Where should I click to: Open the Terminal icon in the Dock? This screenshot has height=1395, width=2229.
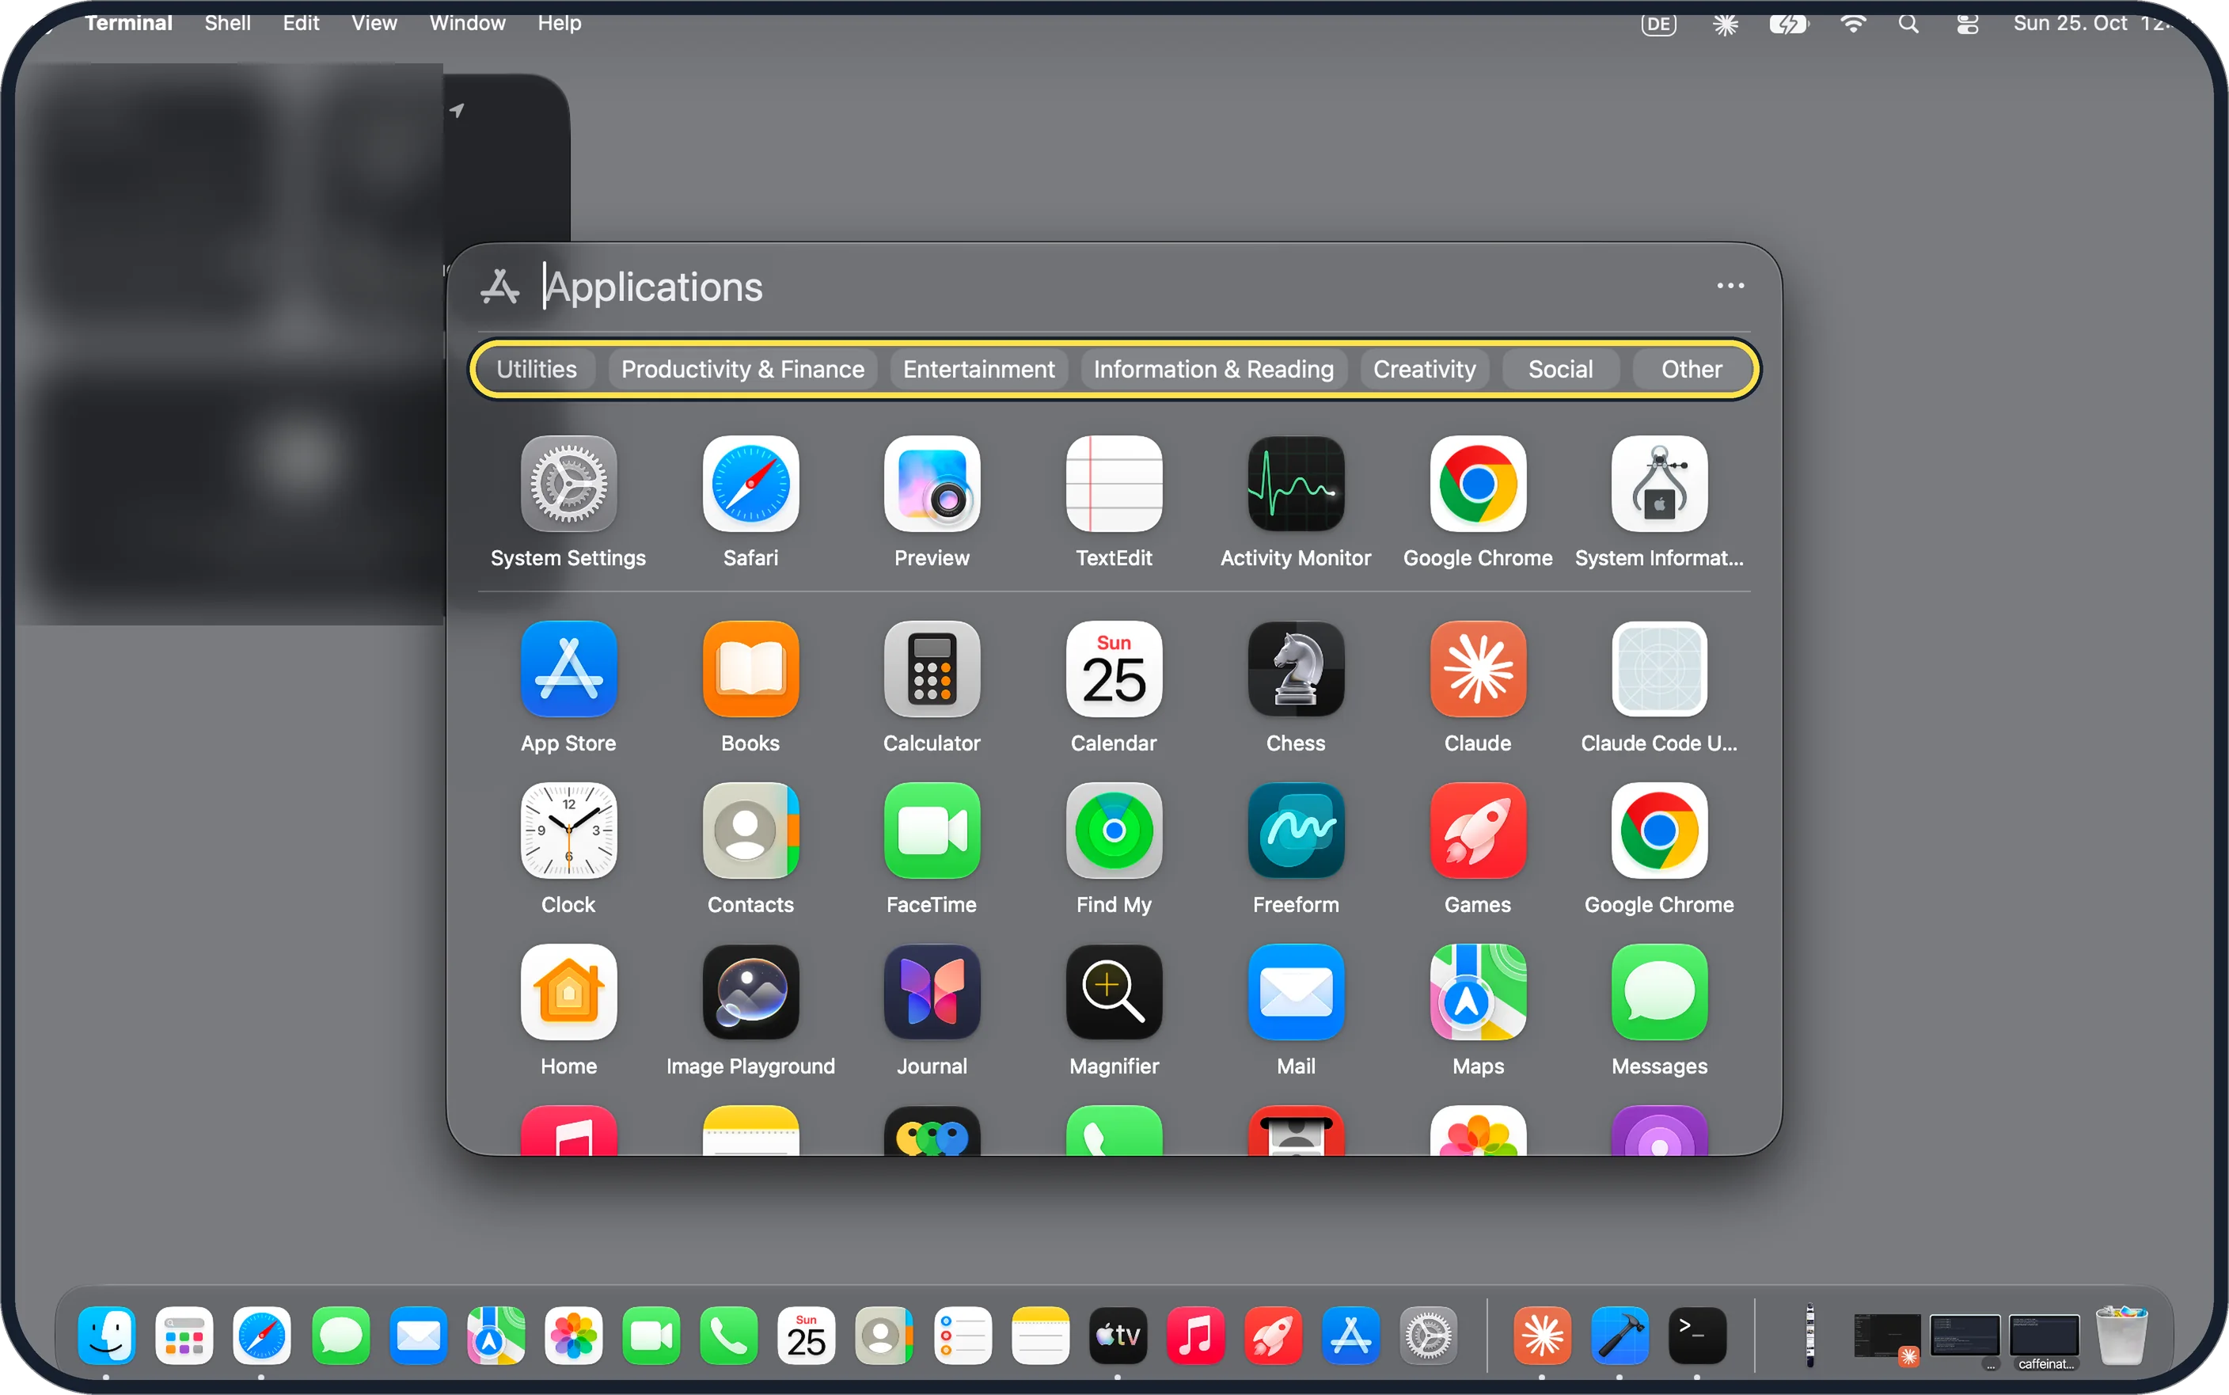click(1697, 1335)
